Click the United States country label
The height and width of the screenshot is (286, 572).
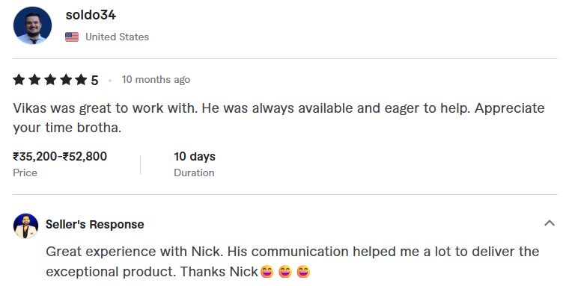[117, 37]
